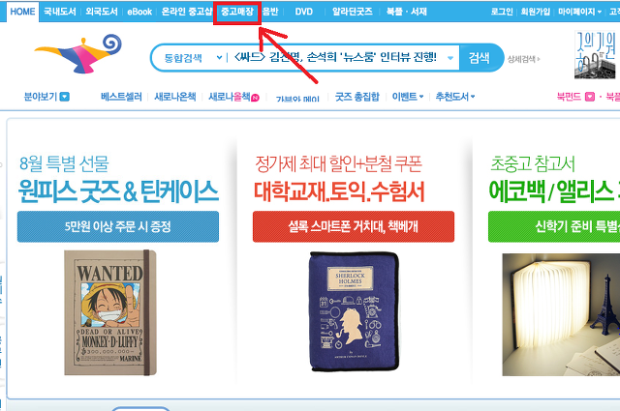Switch to the 중고매장 tab
620x411 pixels.
point(237,12)
